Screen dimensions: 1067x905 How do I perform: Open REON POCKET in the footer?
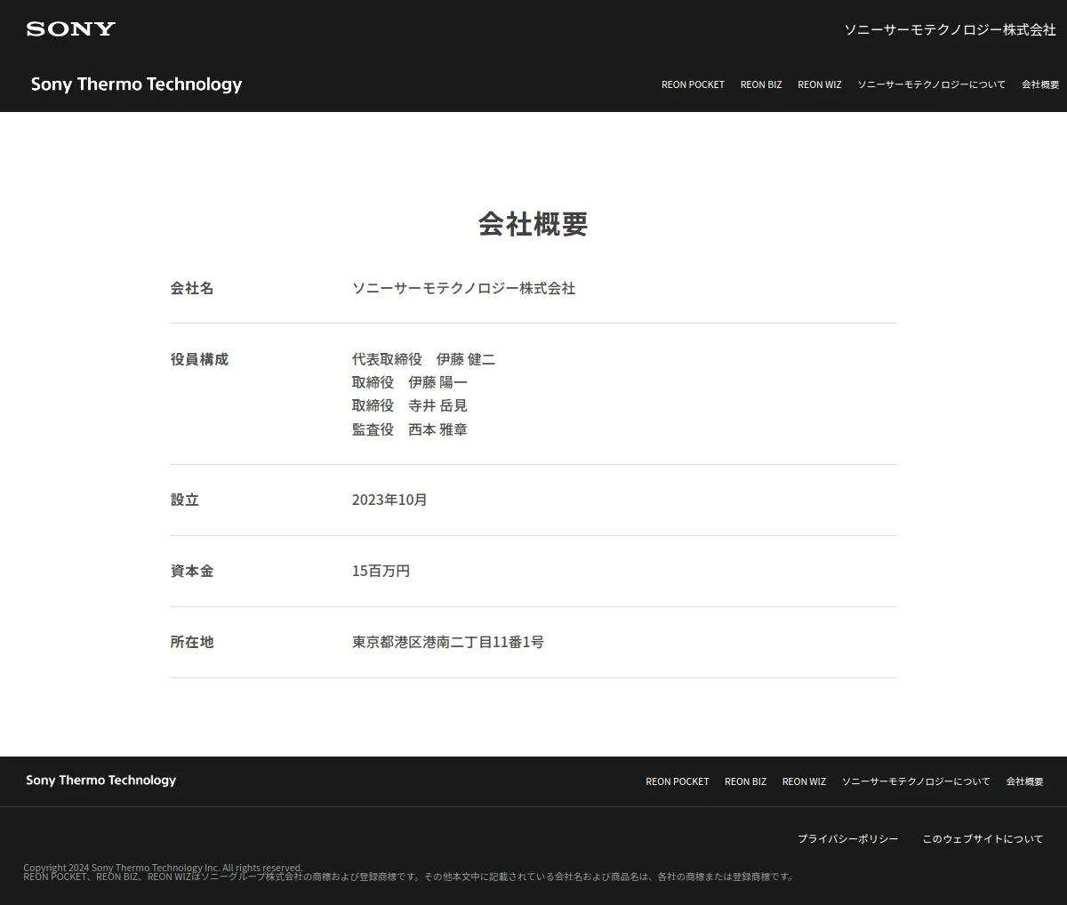point(678,781)
